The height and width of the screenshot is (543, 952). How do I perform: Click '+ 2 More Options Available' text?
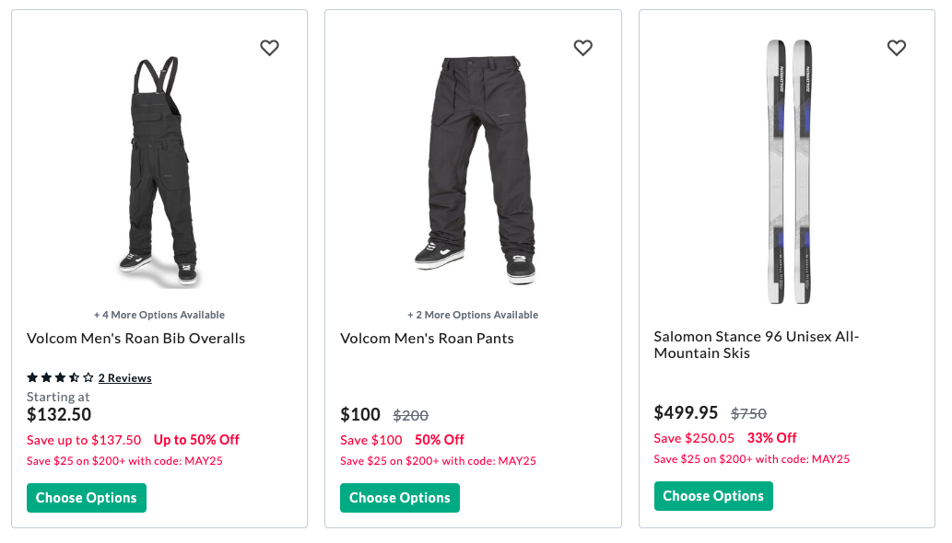coord(473,315)
